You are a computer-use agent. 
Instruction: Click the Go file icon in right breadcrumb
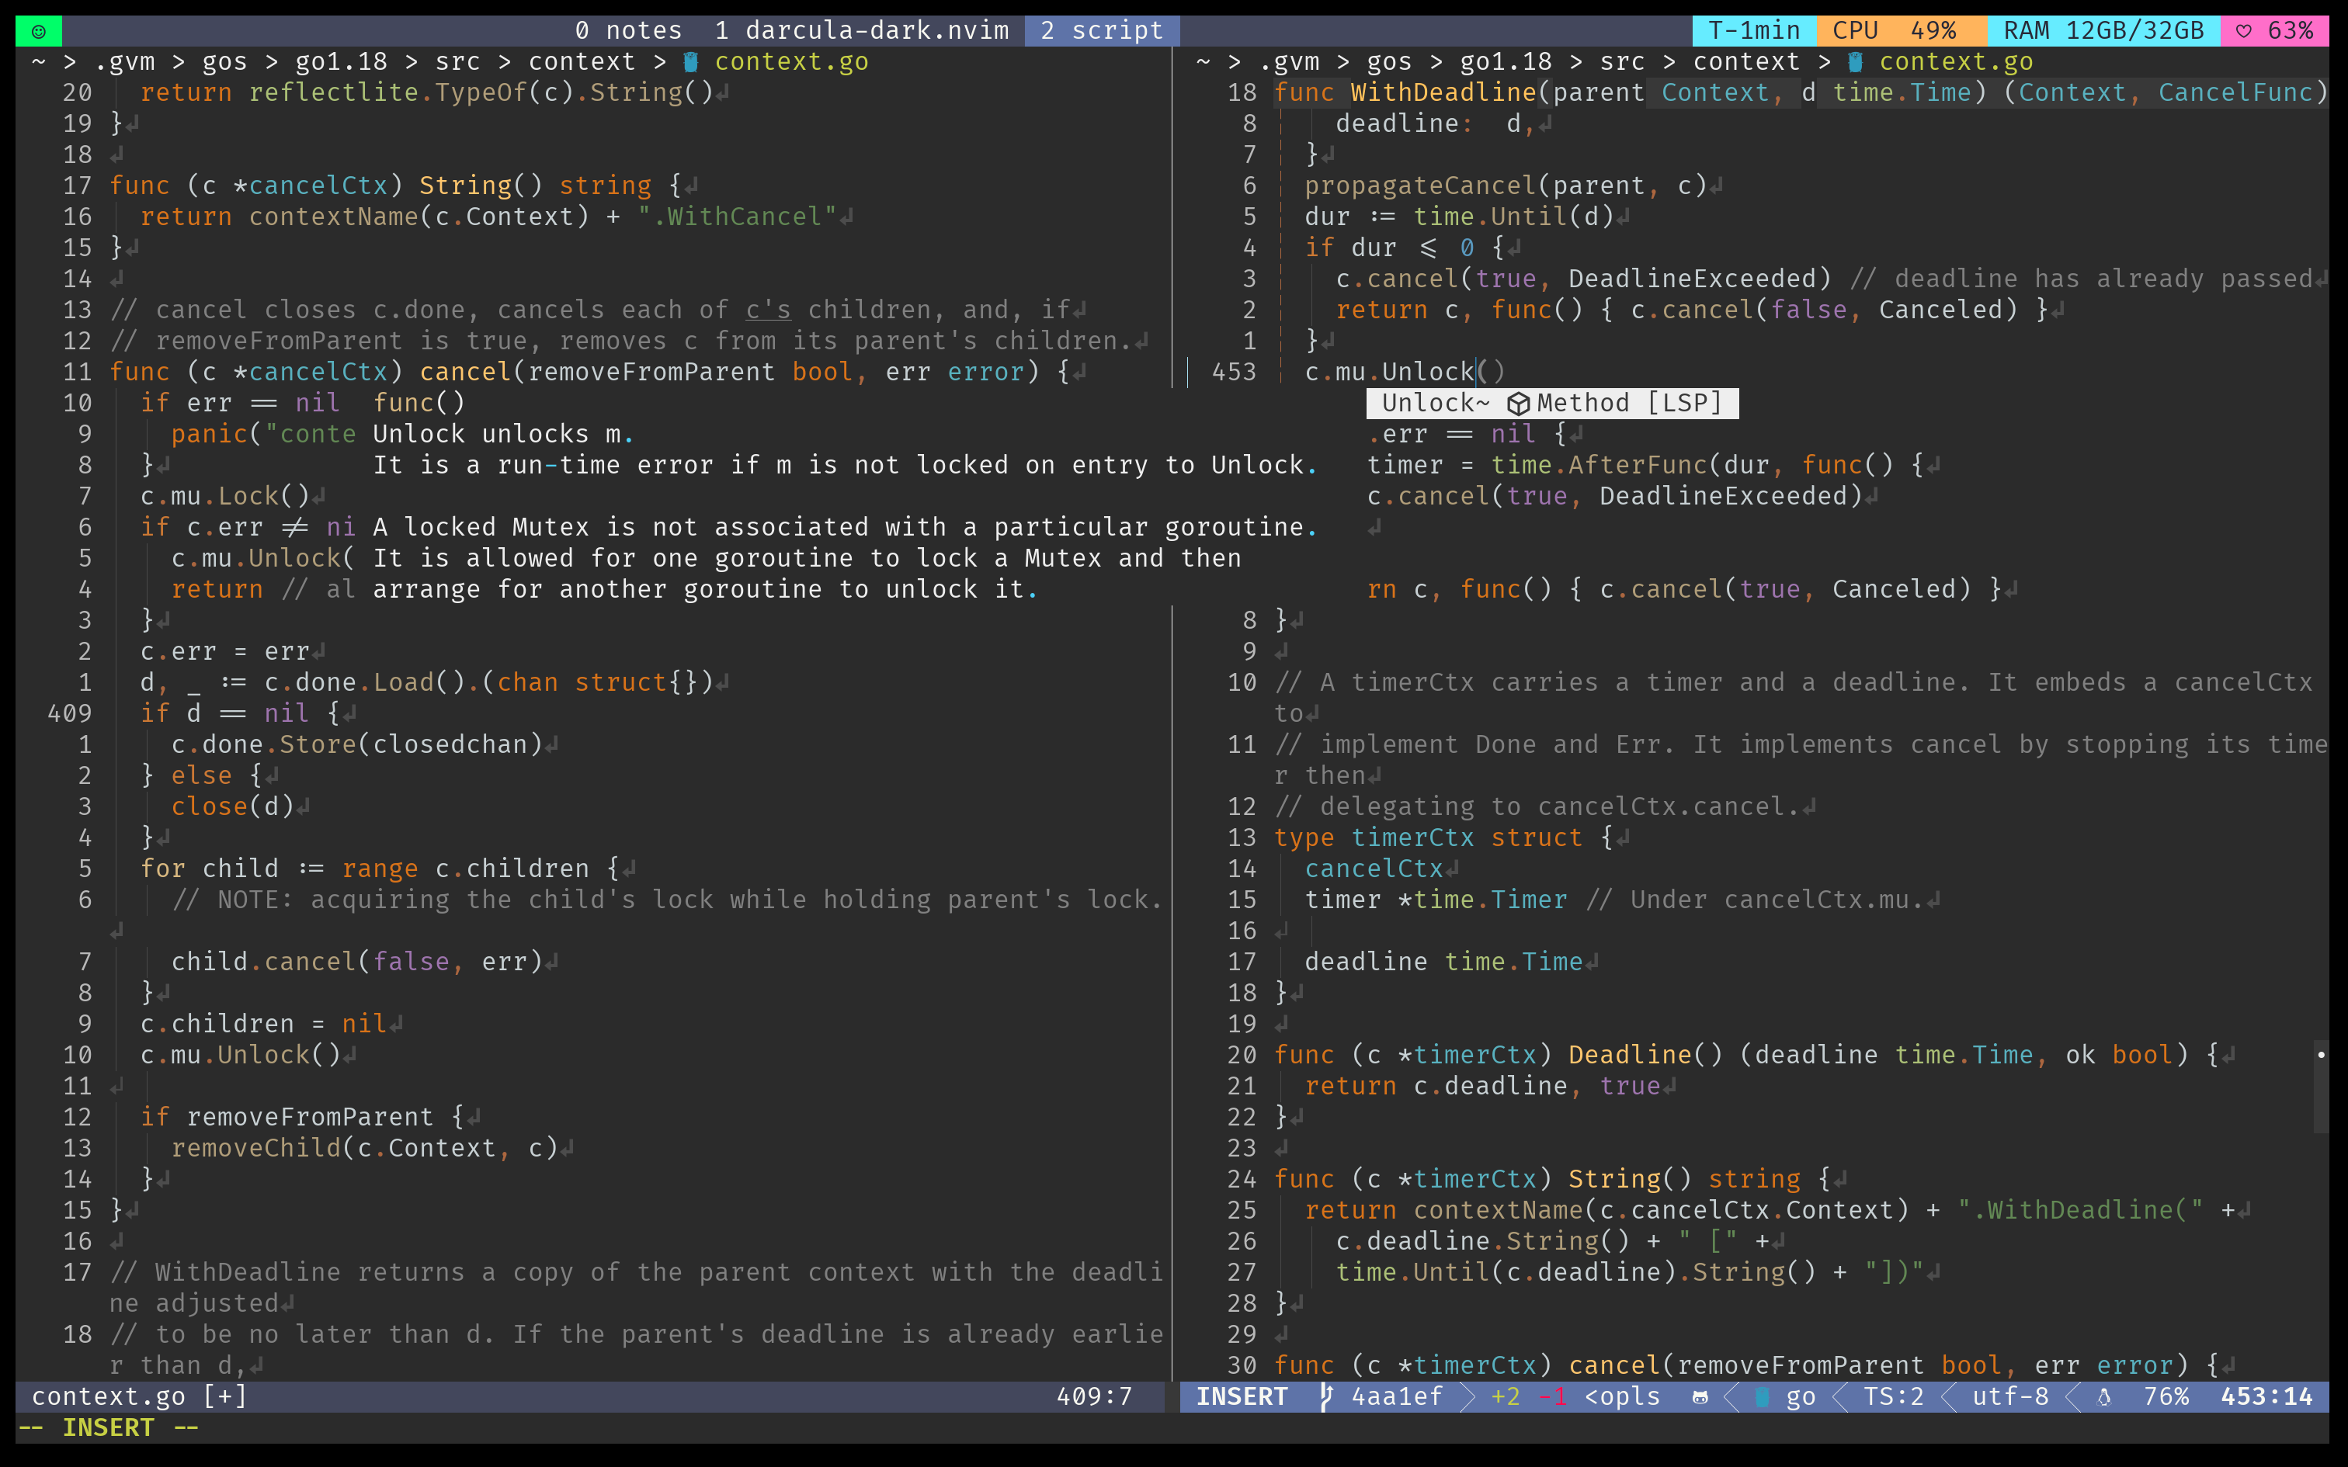(1855, 62)
